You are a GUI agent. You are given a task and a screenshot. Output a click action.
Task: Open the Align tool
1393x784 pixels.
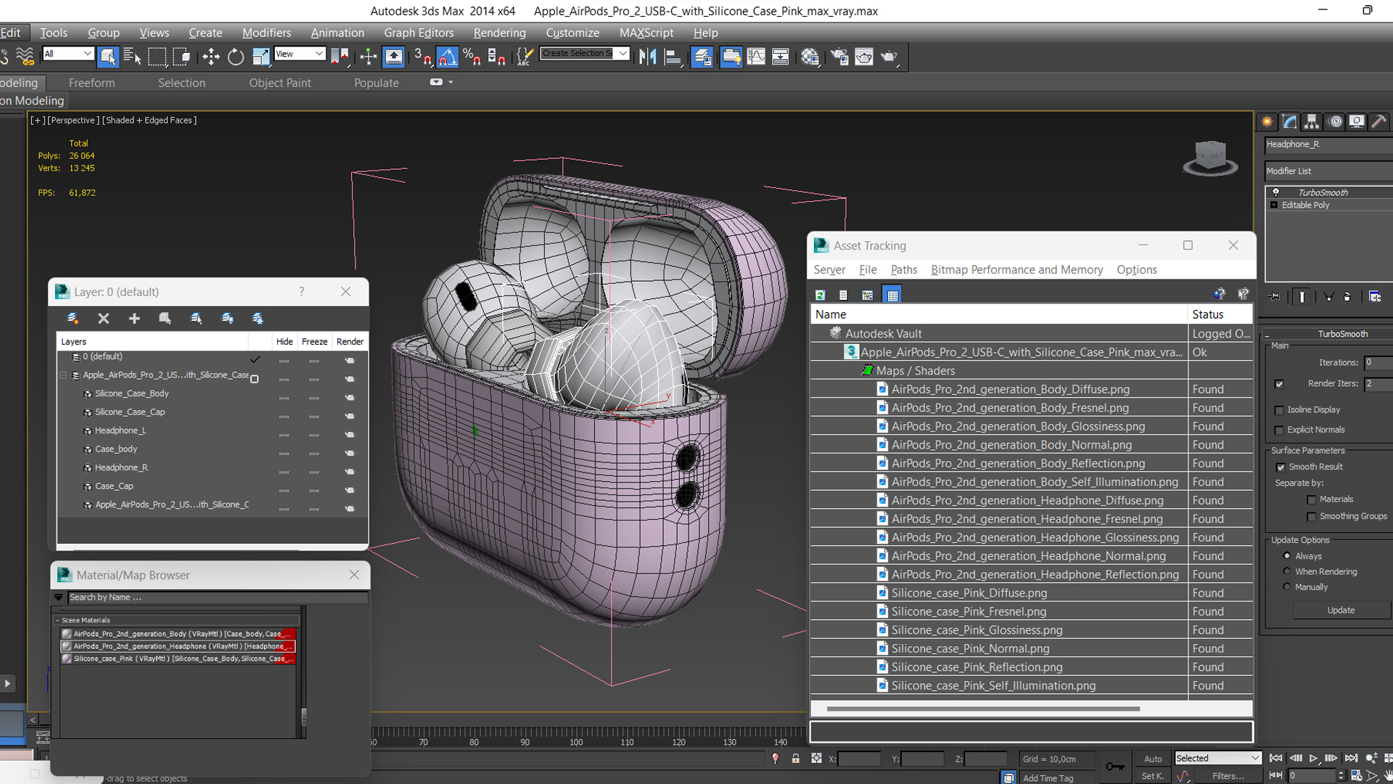point(673,56)
